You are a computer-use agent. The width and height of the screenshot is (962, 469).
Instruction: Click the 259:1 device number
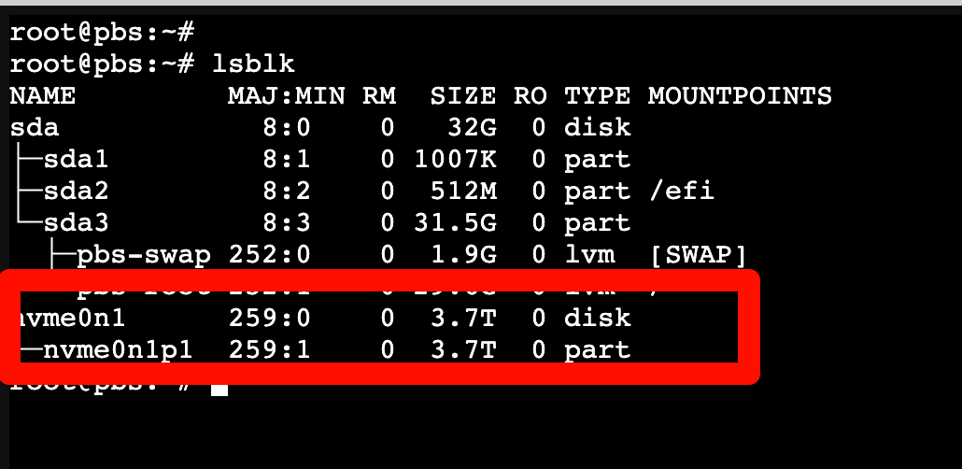point(273,350)
